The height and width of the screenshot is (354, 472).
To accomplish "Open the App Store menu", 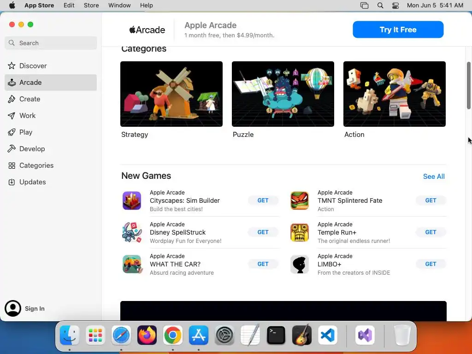I will pyautogui.click(x=39, y=6).
